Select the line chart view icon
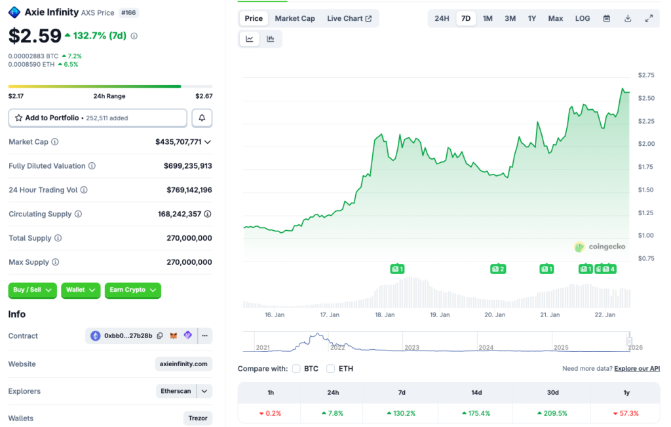This screenshot has height=427, width=671. [249, 39]
